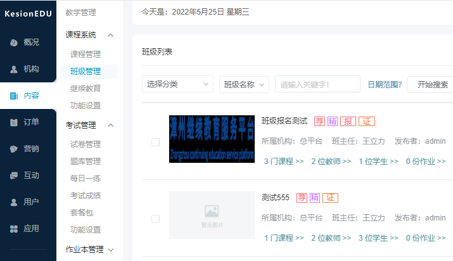Open the 机构 organization sidebar icon
The image size is (453, 261).
click(x=14, y=69)
